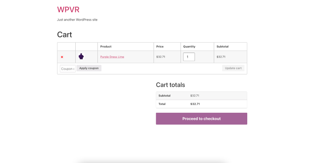Open the Purple Dress Lime product link
Viewport: 317px width, 163px height.
[112, 57]
